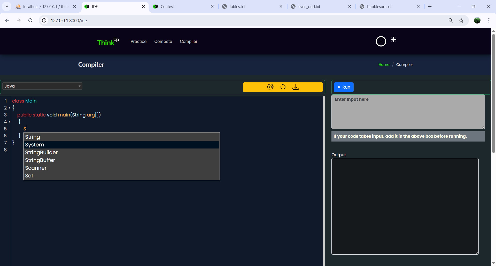Image resolution: width=496 pixels, height=266 pixels.
Task: Click the ThinkUp logo
Action: 108,42
